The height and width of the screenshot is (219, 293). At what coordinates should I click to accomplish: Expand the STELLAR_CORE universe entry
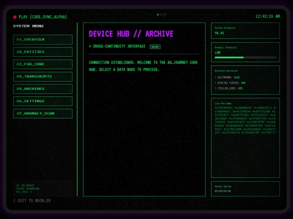pyautogui.click(x=228, y=88)
